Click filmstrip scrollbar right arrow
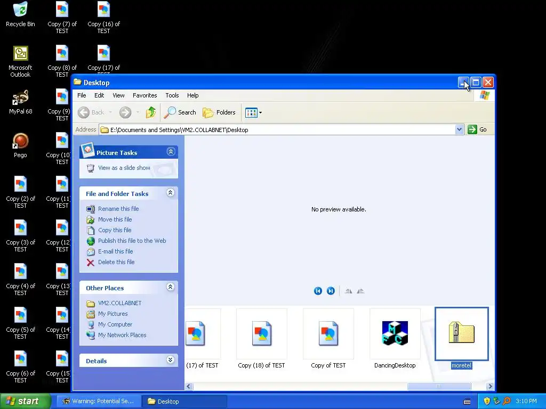The width and height of the screenshot is (546, 409). point(490,386)
